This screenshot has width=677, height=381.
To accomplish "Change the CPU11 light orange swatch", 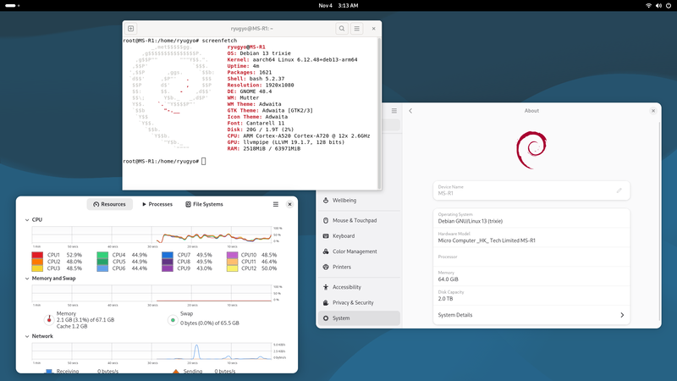I will (x=232, y=262).
